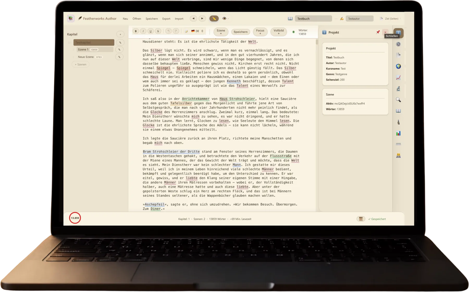Open the DE language selector
Image resolution: width=469 pixels, height=292 pixels.
tap(198, 31)
